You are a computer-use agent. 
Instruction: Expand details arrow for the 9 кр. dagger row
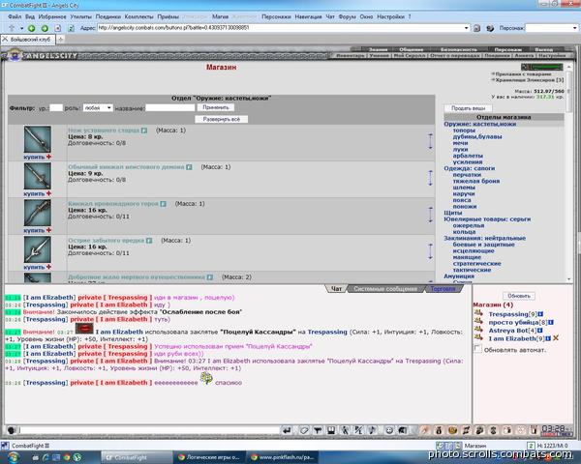click(430, 178)
